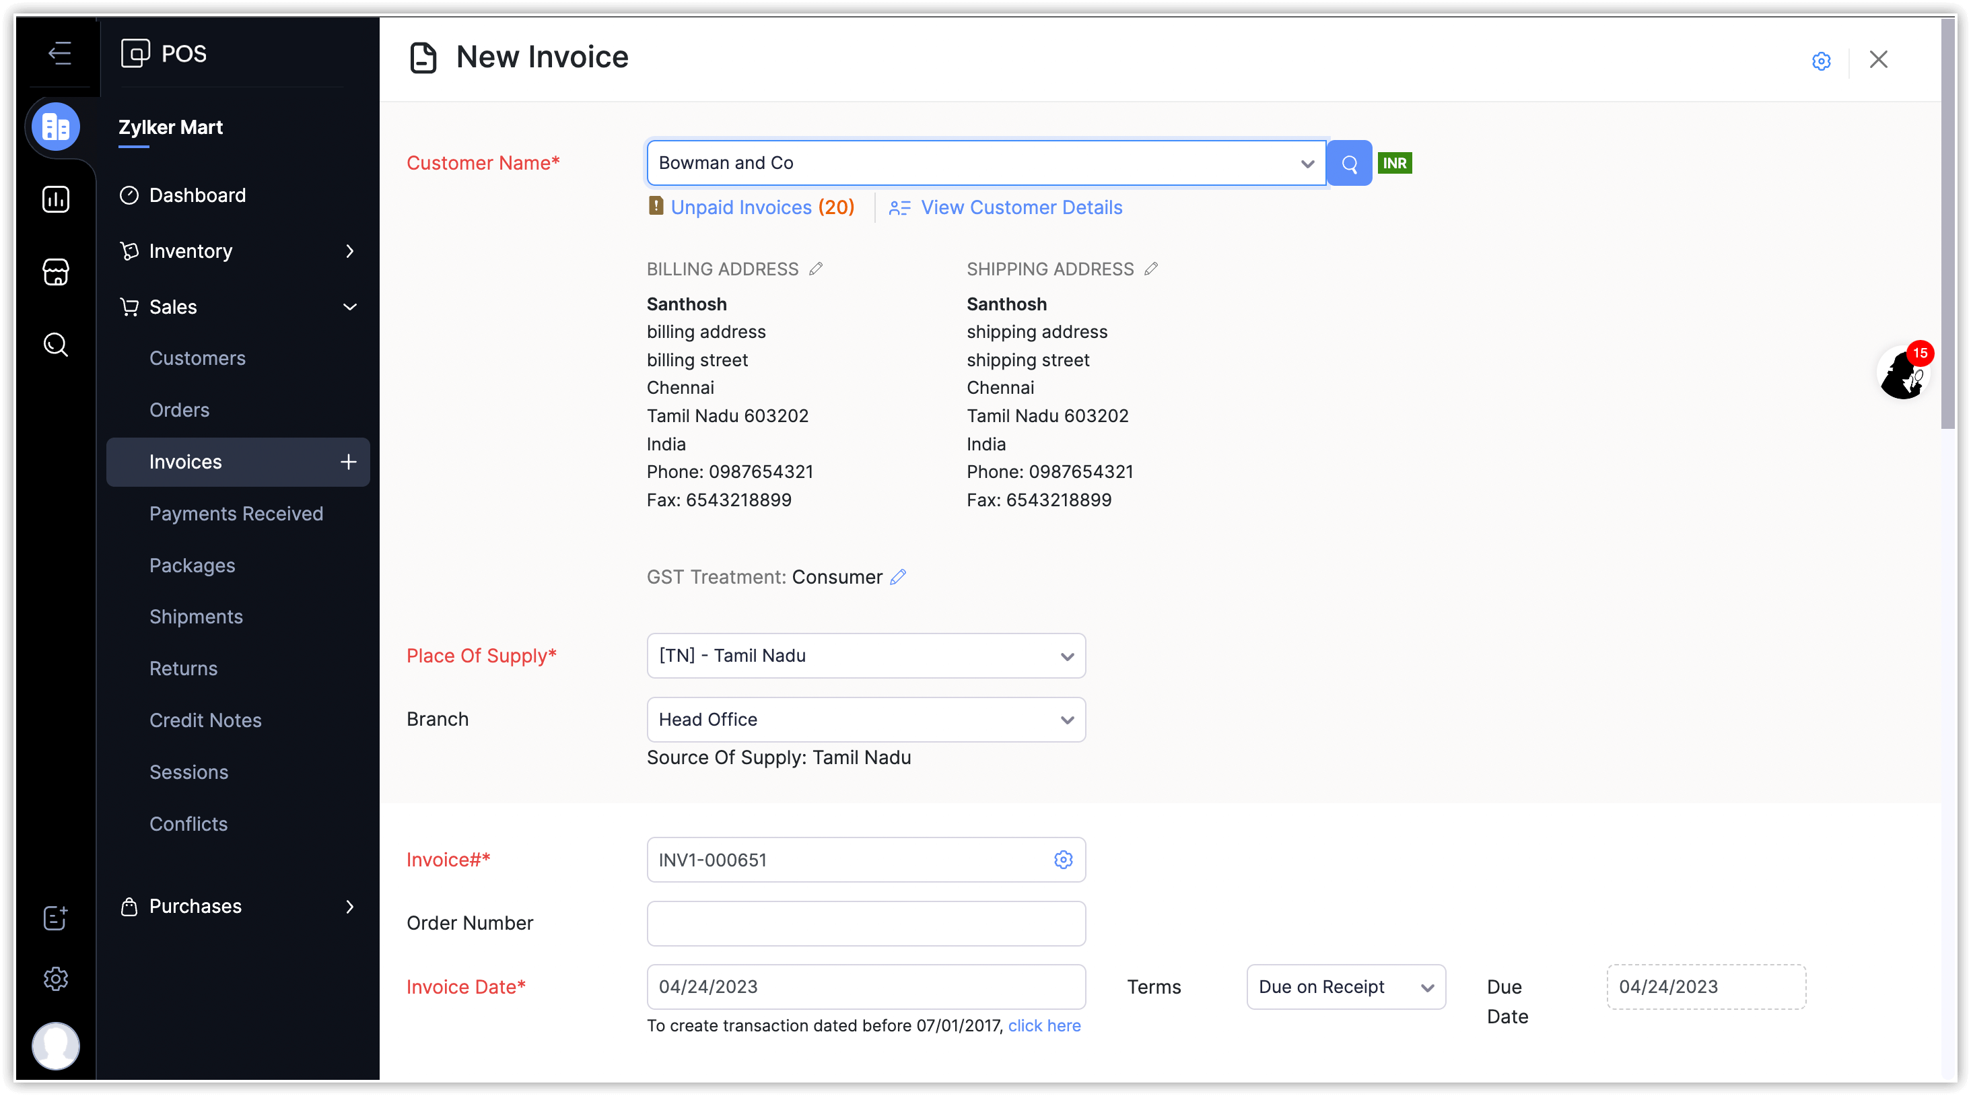Click the plus icon next to Invoices
The width and height of the screenshot is (1971, 1096).
click(348, 463)
